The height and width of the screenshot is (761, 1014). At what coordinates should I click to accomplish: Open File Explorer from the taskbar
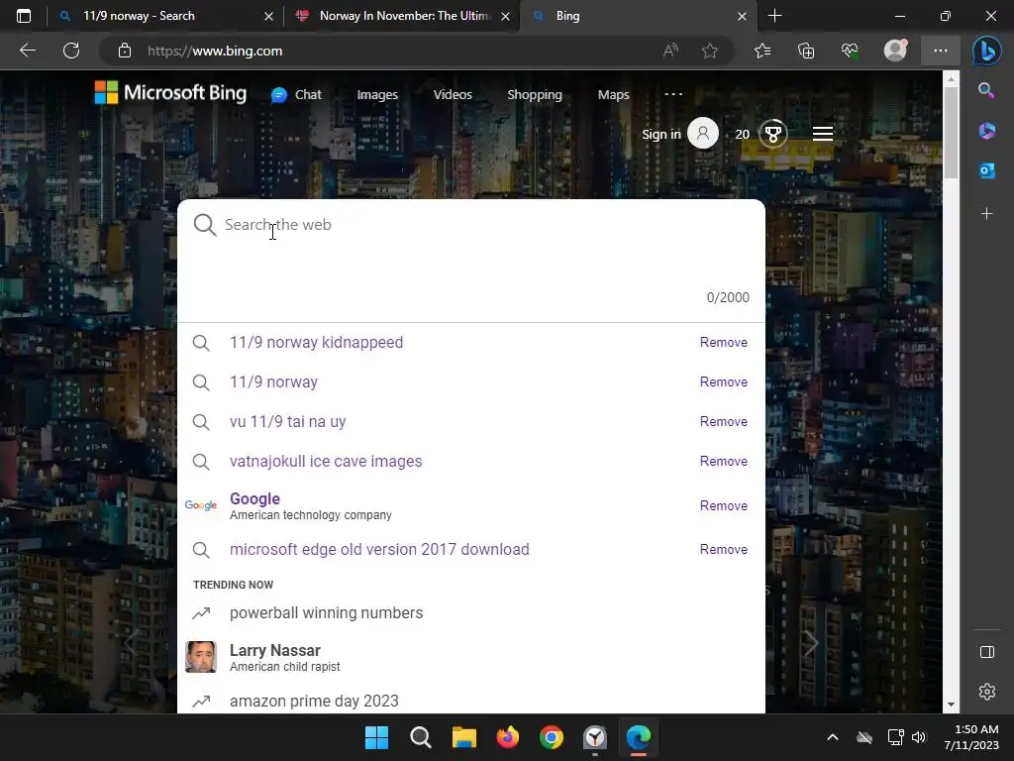[x=463, y=737]
